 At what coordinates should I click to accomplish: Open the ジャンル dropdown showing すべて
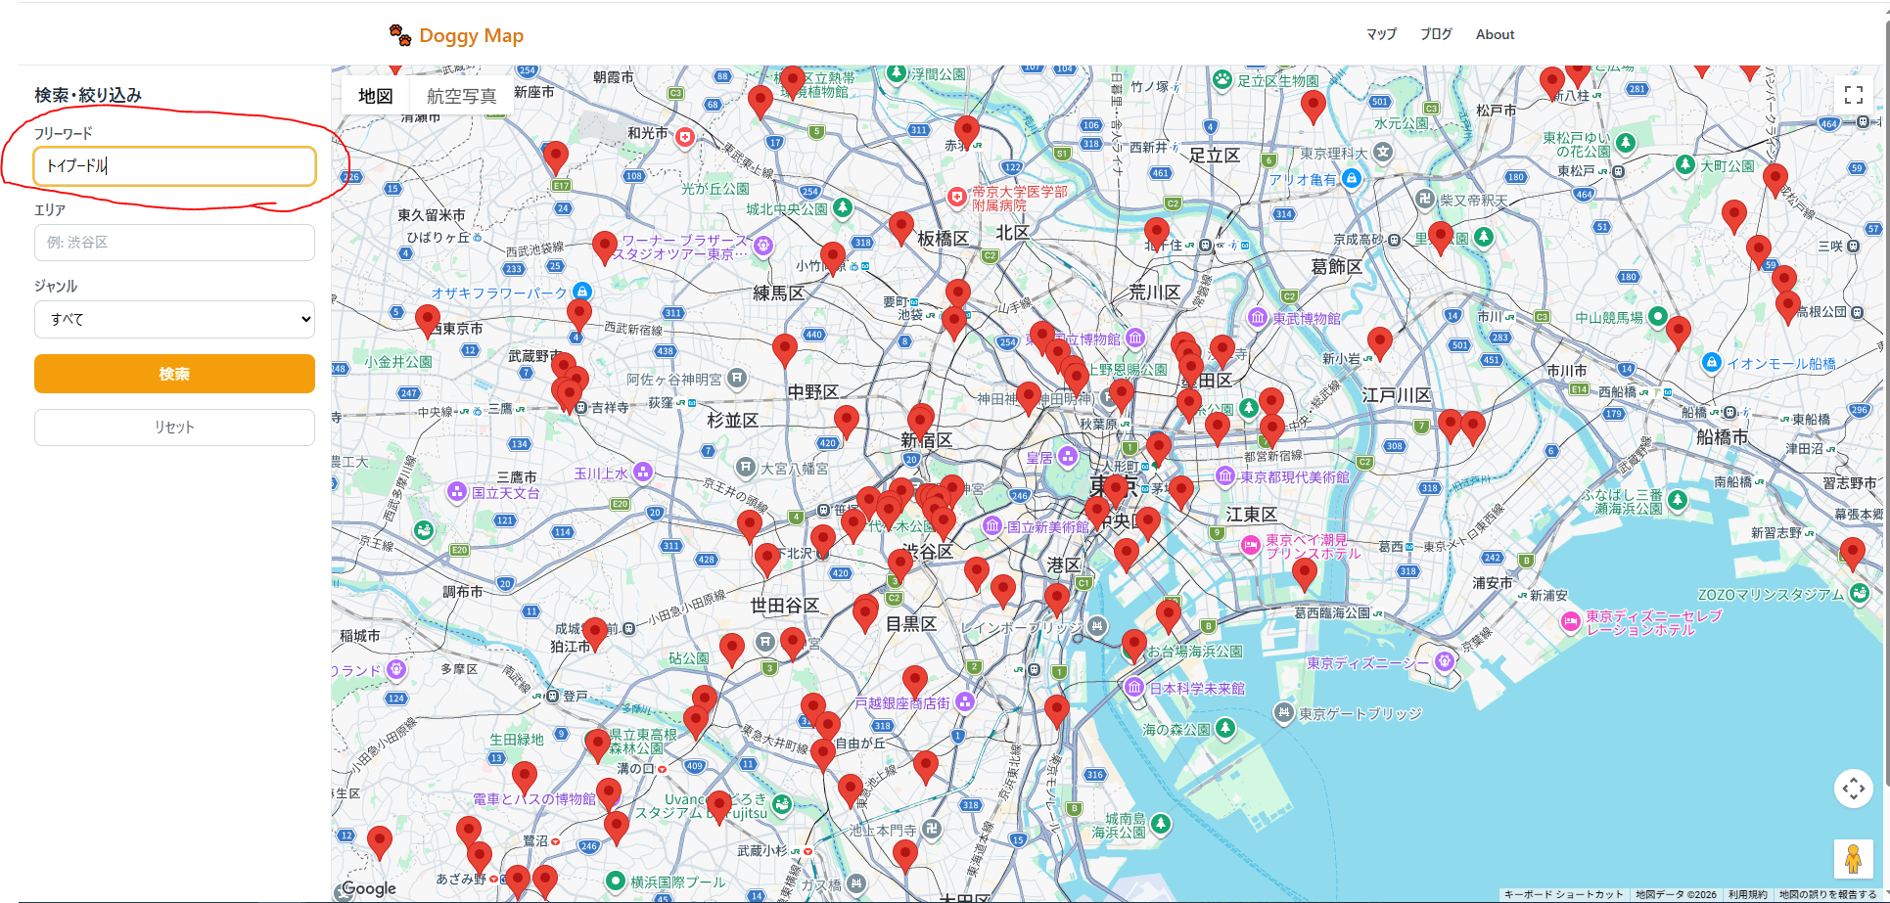coord(174,319)
